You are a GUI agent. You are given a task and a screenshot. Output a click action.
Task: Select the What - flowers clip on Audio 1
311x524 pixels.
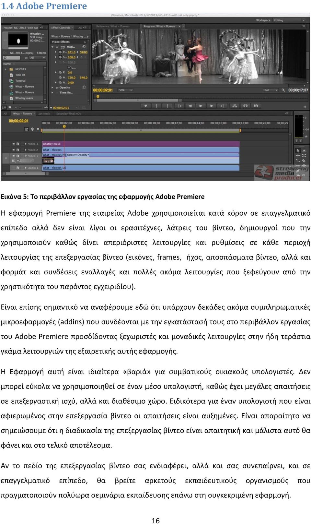pos(141,168)
